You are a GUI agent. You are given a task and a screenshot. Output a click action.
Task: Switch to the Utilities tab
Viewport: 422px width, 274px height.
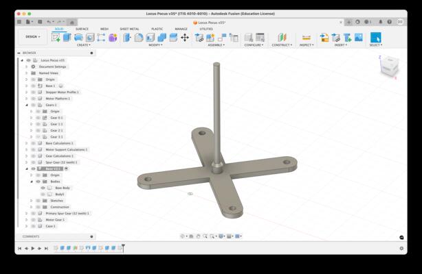[x=206, y=29]
